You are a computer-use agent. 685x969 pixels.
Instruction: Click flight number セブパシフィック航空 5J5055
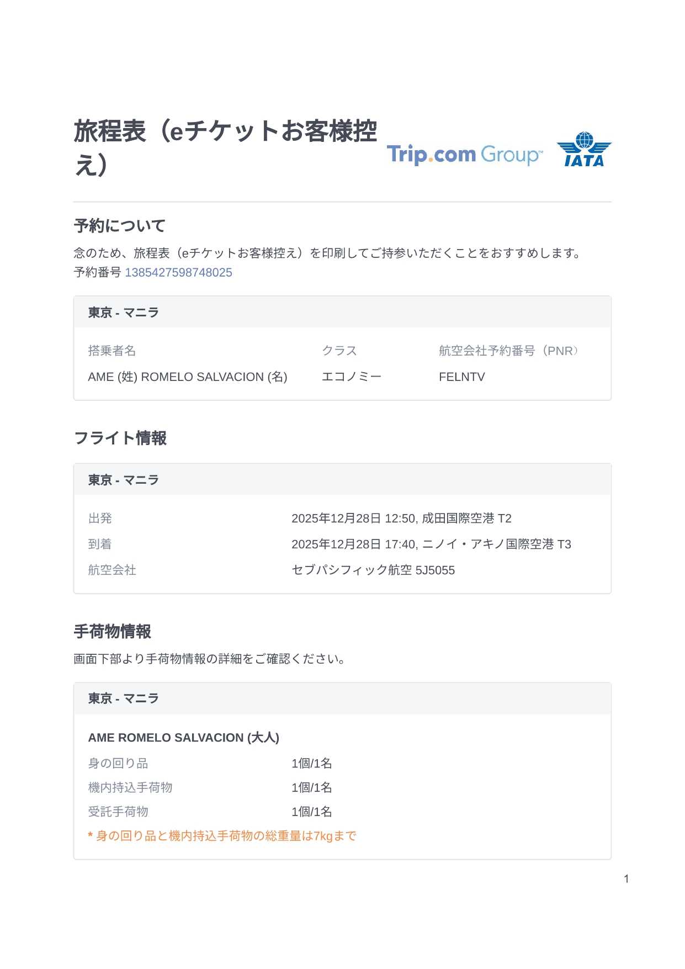click(373, 570)
